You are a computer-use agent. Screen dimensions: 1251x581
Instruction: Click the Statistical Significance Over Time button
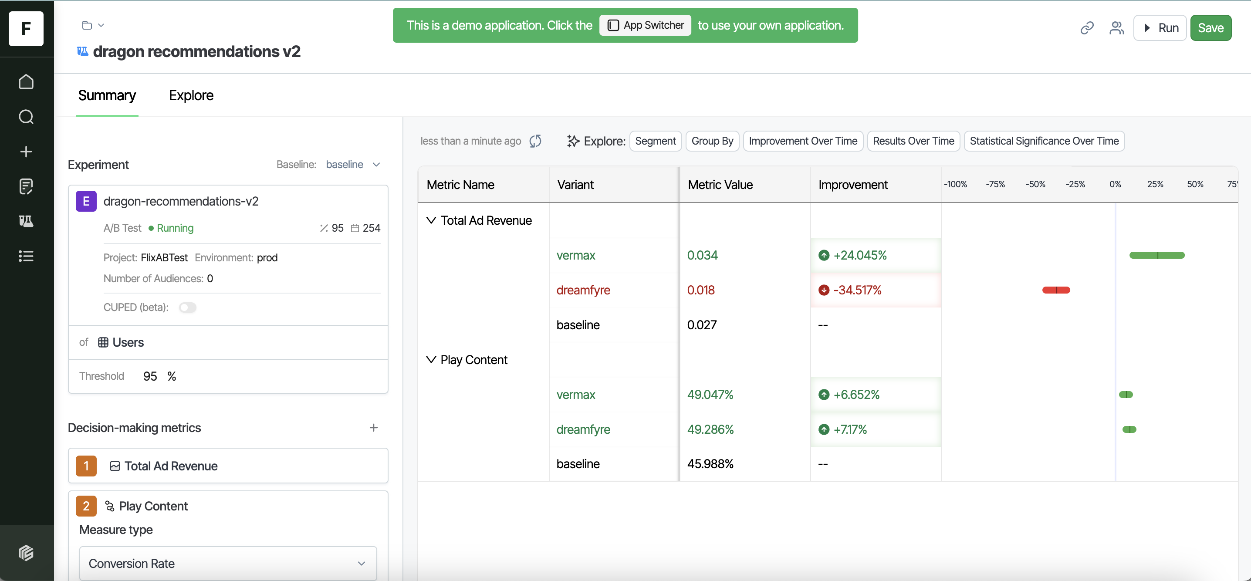[1045, 141]
